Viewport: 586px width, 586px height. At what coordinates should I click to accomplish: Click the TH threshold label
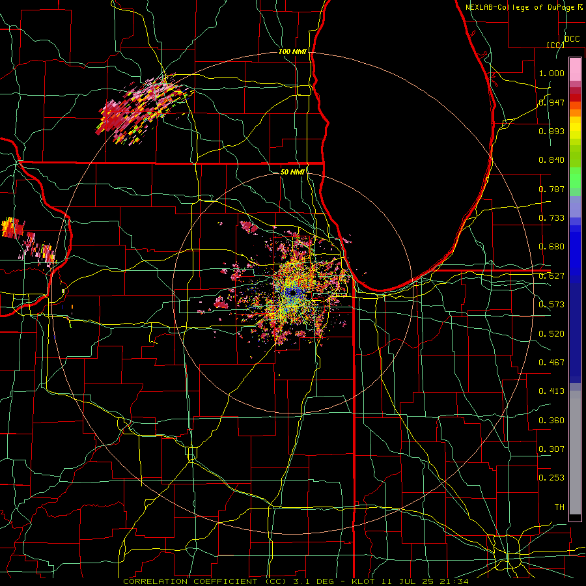pos(559,507)
